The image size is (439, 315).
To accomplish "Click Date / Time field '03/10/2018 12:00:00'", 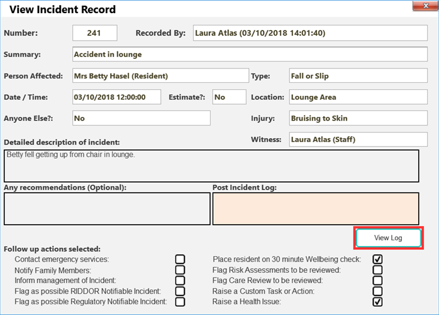I will click(116, 97).
